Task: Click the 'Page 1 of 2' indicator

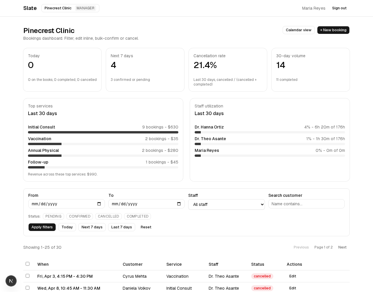Action: (323, 247)
